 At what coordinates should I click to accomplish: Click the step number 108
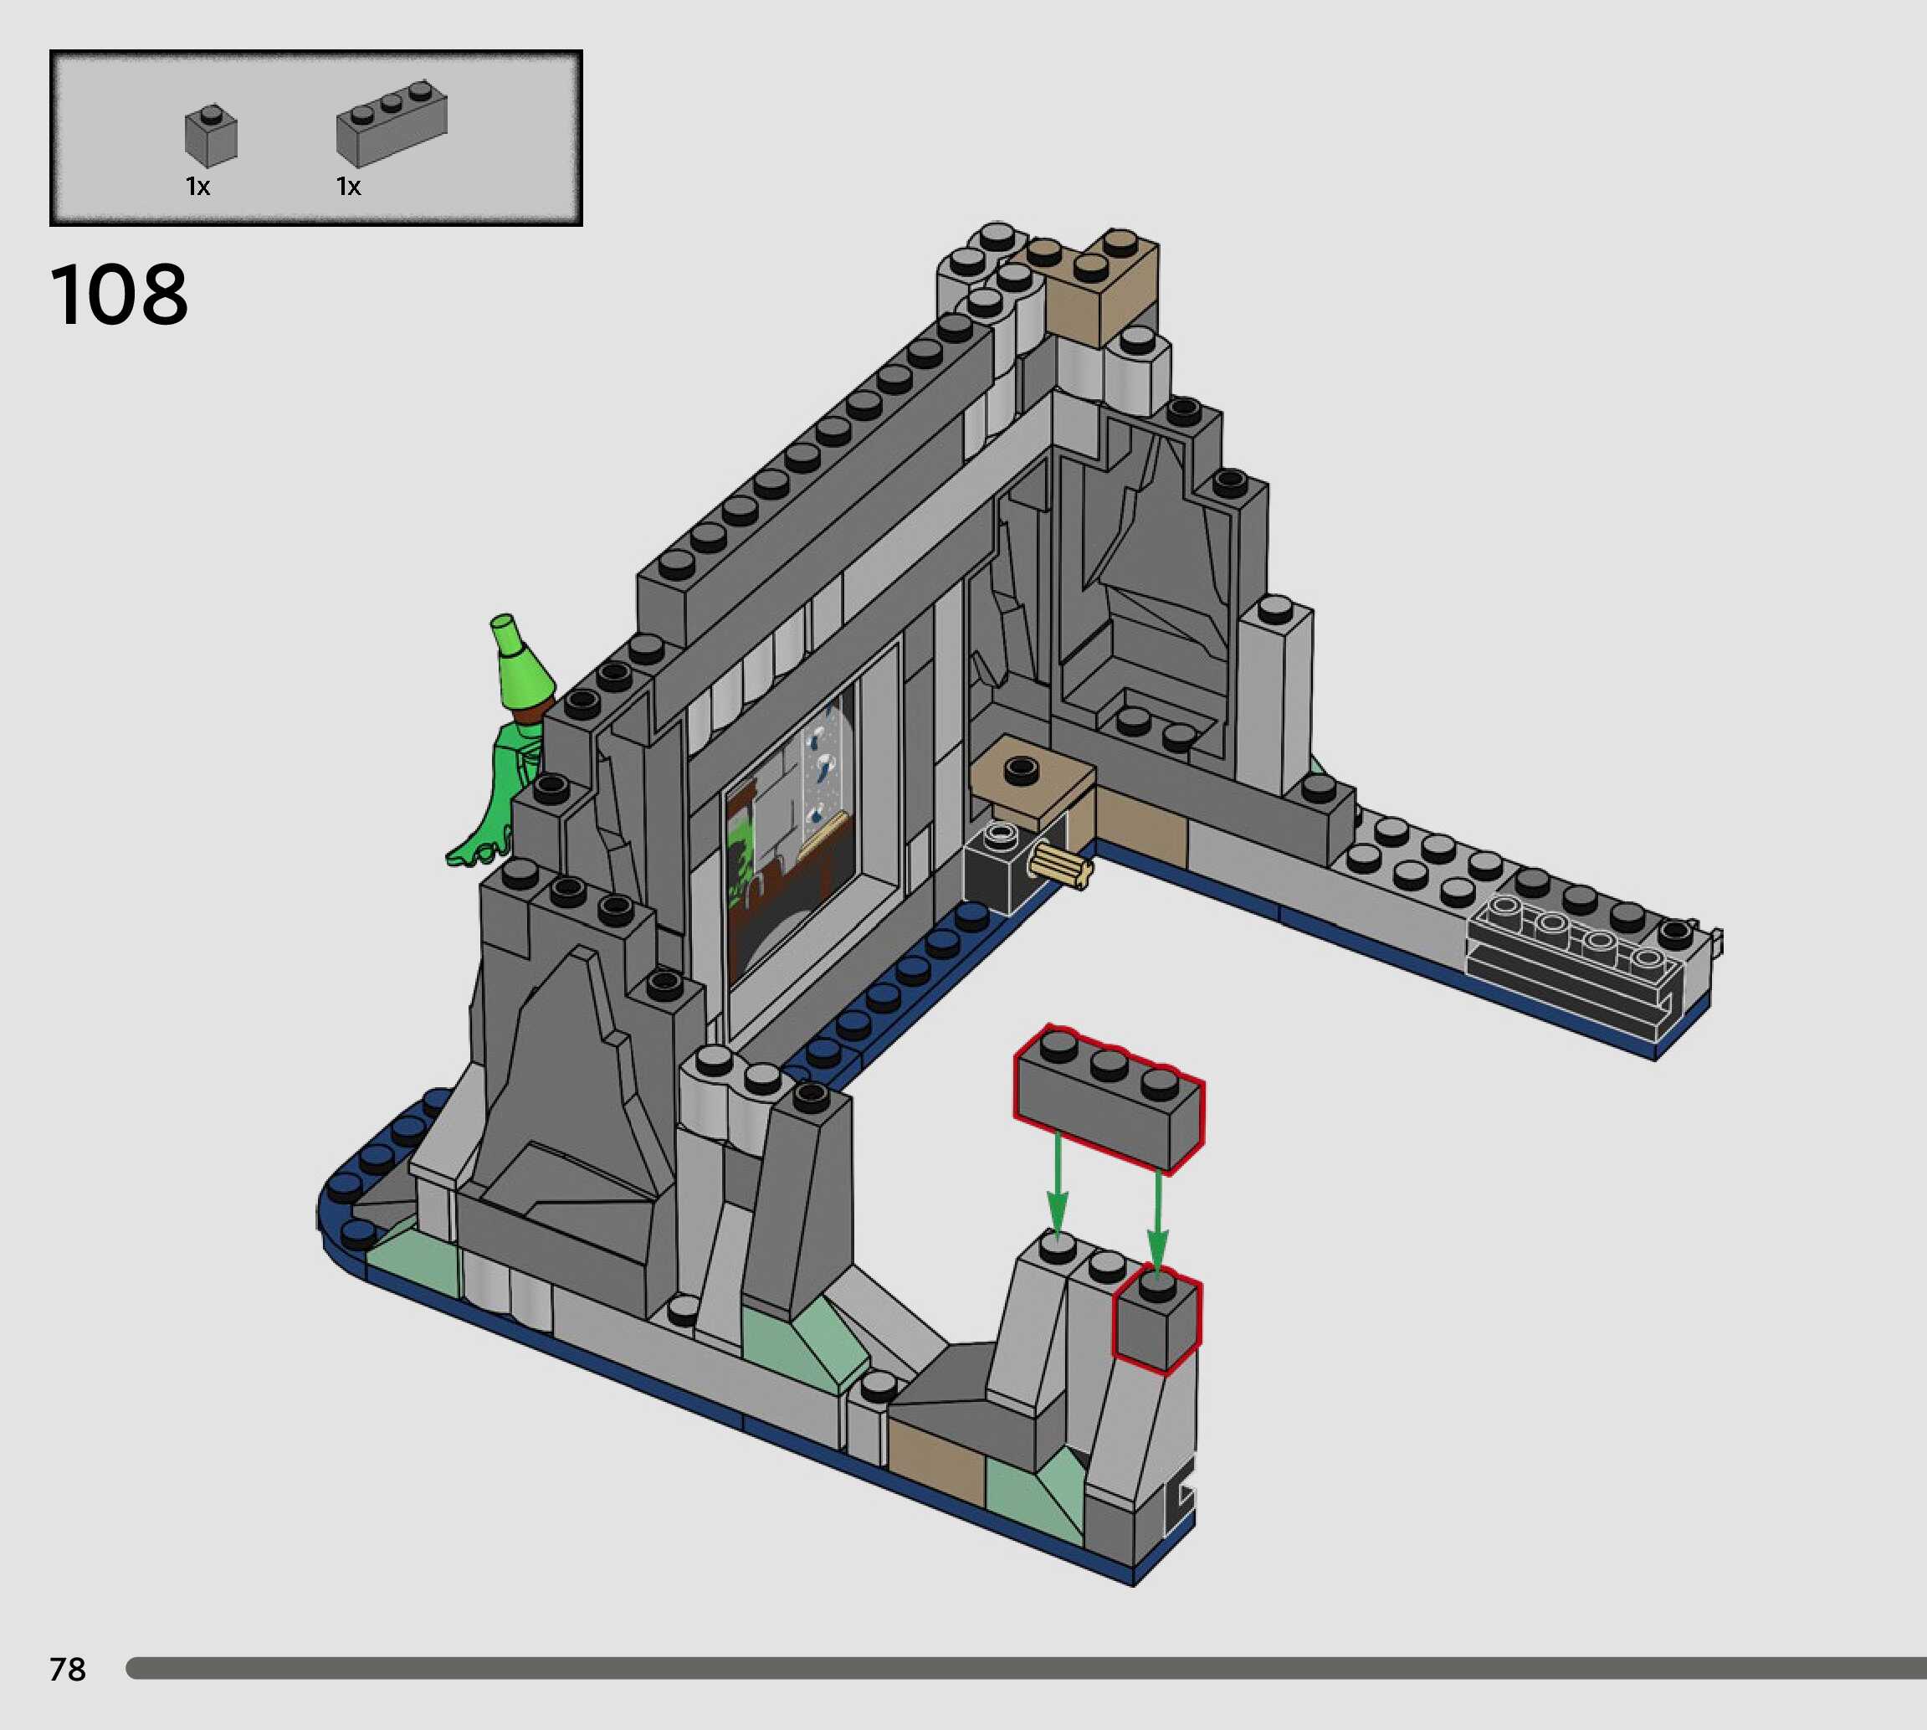click(120, 295)
